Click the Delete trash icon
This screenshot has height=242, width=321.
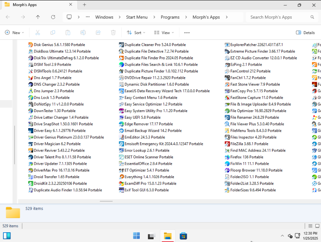tap(113, 32)
